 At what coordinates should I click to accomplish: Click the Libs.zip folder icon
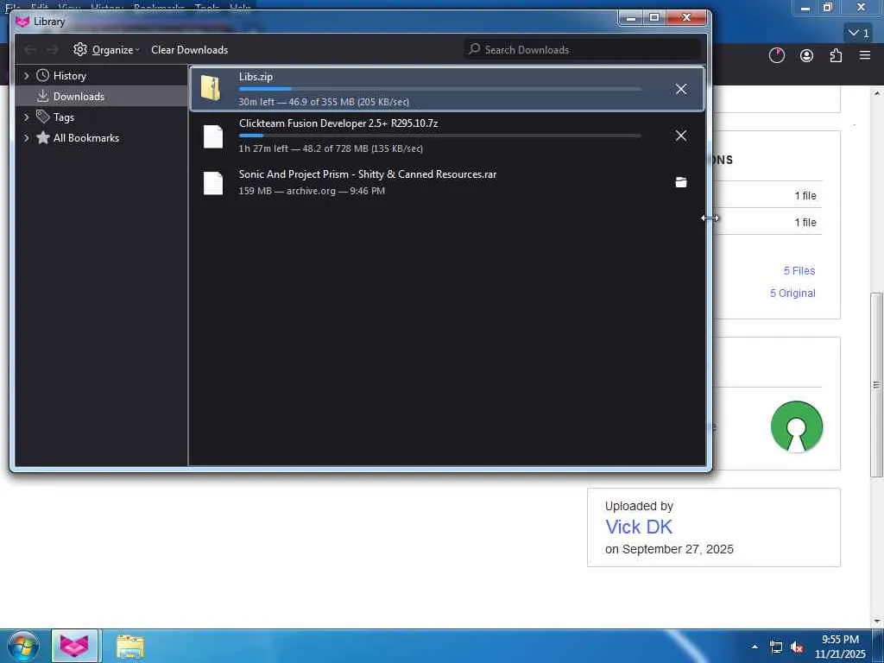(x=212, y=89)
